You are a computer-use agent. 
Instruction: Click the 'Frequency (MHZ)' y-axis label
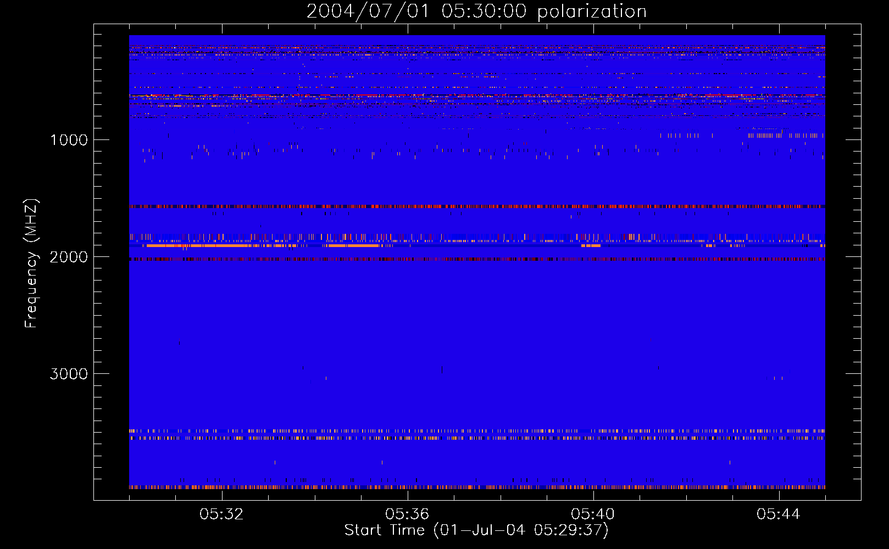point(31,264)
